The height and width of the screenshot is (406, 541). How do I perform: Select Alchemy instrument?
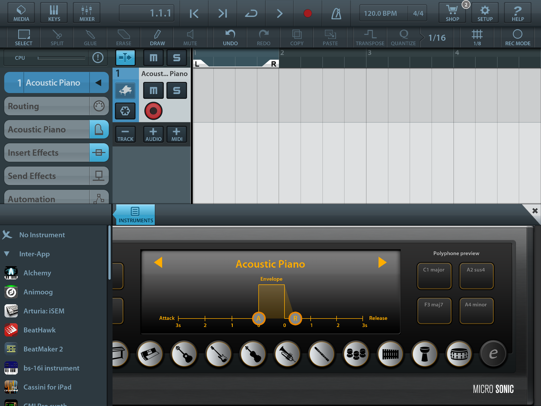(x=53, y=273)
